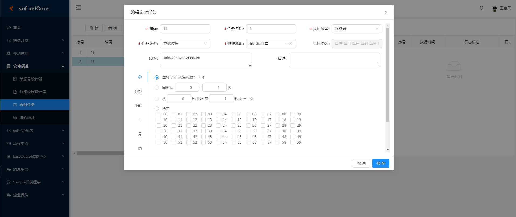Expand the 快捷开发 sidebar menu

34,40
